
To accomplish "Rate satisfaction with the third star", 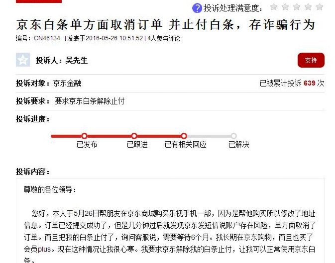I will pyautogui.click(x=297, y=7).
